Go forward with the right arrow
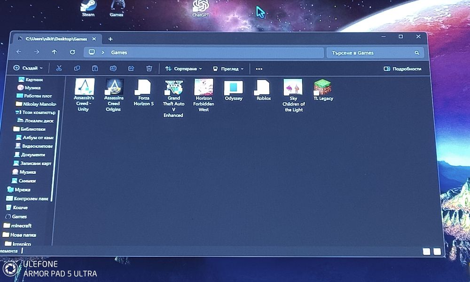The width and height of the screenshot is (470, 282). pyautogui.click(x=37, y=52)
